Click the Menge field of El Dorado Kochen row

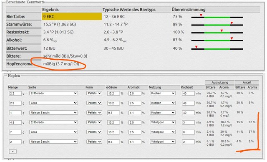(15, 94)
